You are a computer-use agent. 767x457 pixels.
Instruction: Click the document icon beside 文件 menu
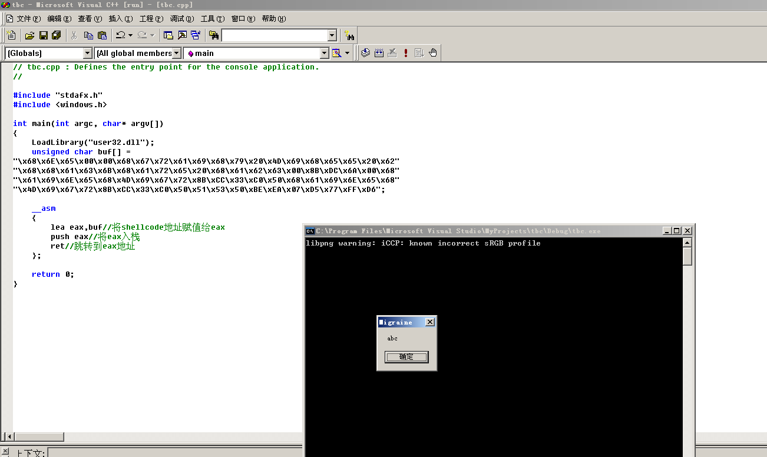[9, 19]
